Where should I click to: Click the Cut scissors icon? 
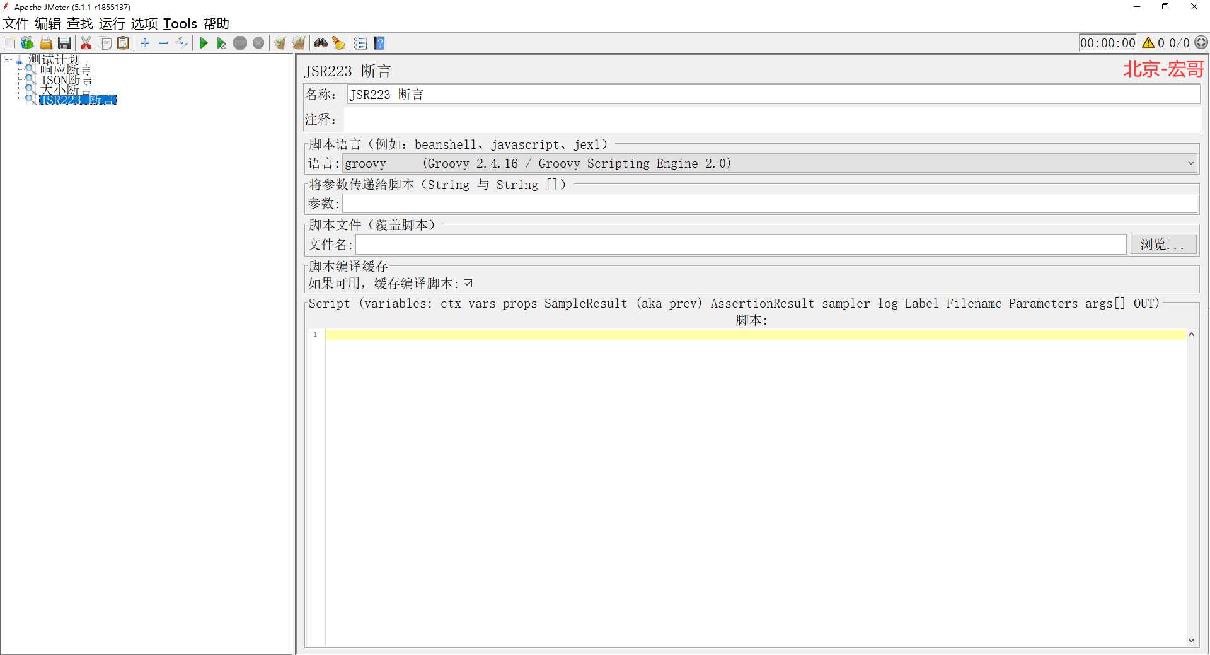pos(86,43)
